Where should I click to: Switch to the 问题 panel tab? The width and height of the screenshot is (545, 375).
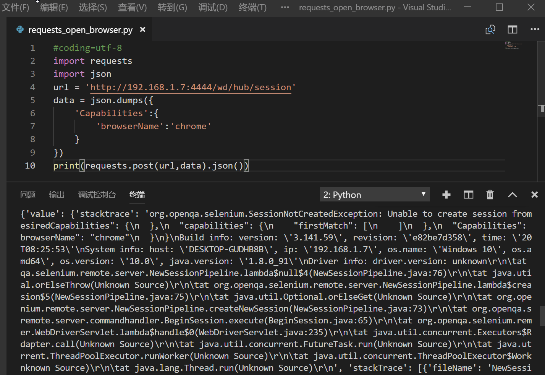coord(28,195)
